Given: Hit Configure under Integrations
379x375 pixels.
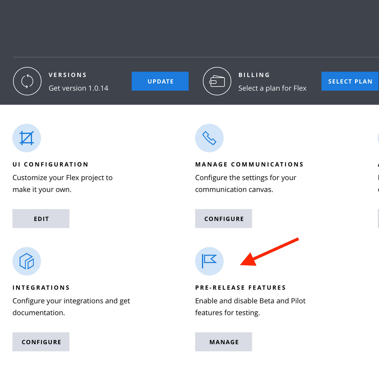Looking at the screenshot, I should pos(41,342).
